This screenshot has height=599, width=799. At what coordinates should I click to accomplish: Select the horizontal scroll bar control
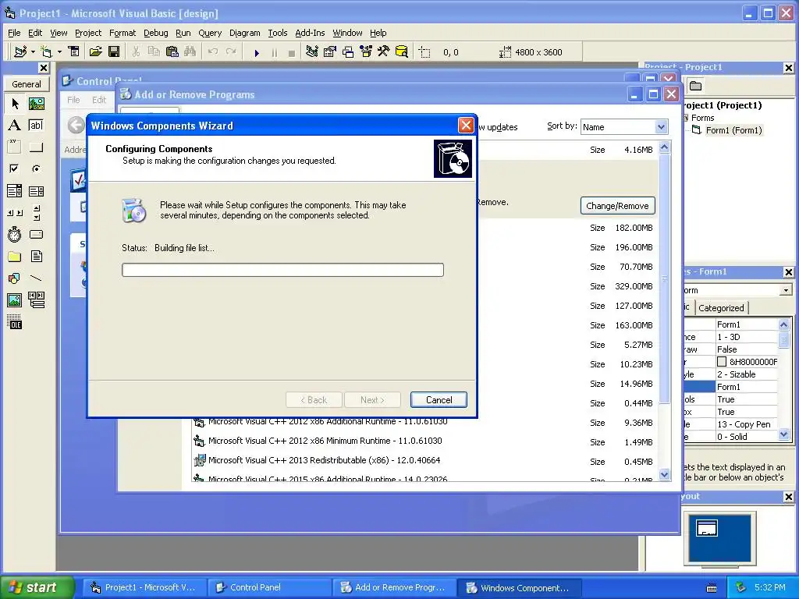click(15, 212)
